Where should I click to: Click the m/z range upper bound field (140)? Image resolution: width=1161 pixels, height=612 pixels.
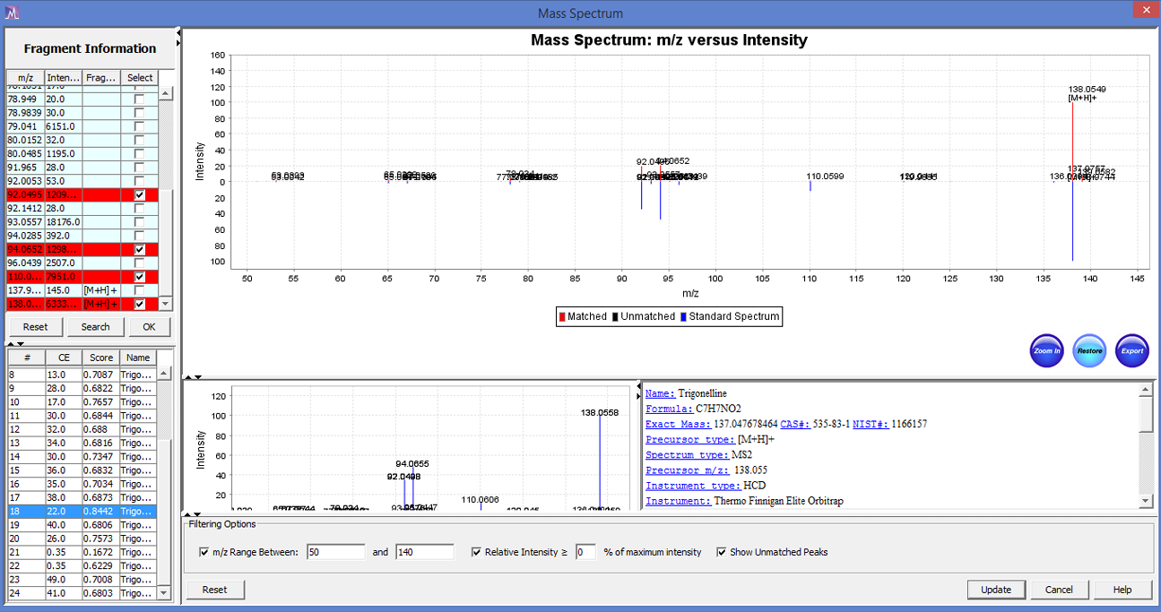point(424,552)
